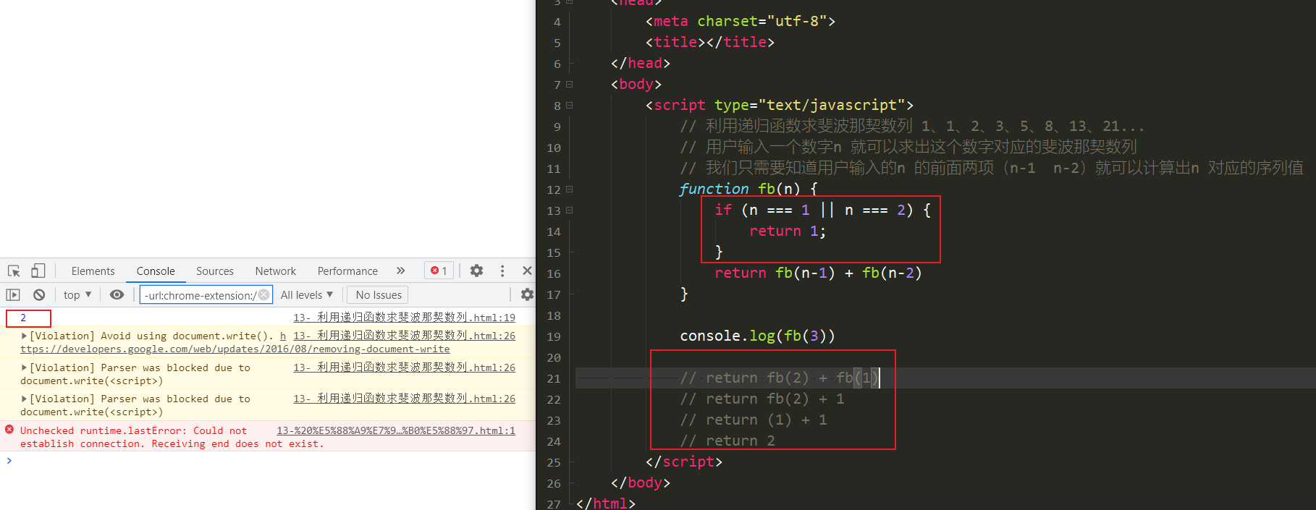The image size is (1316, 510).
Task: Click on console.log(fb(3)) code line
Action: coord(757,336)
